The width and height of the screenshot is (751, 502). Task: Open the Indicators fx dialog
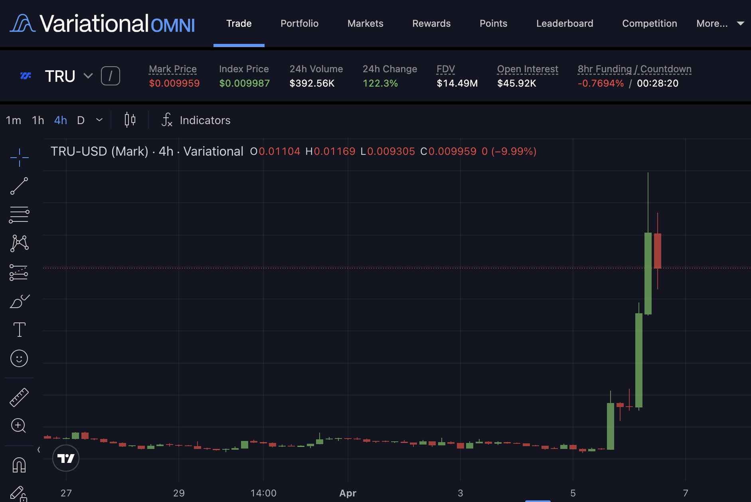tap(196, 120)
